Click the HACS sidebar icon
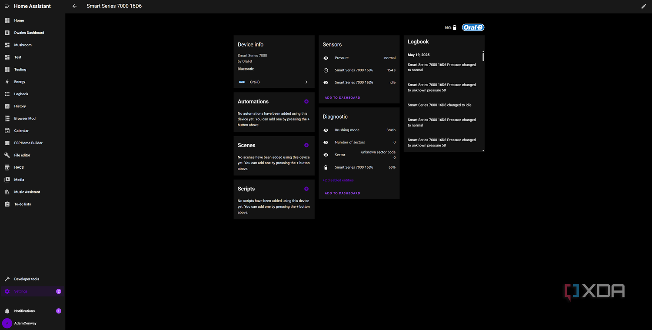 pos(7,167)
